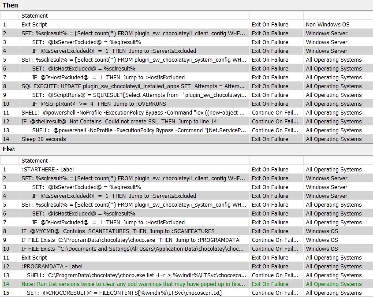Click the Else section heading
This screenshot has width=373, height=297.
click(9, 149)
